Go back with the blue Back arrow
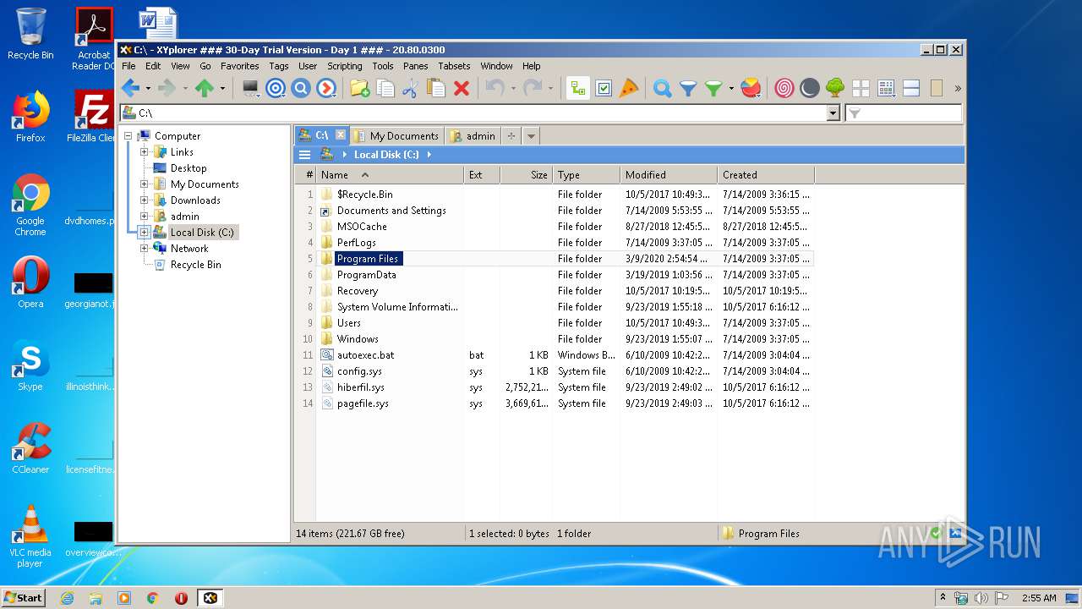 pyautogui.click(x=130, y=88)
